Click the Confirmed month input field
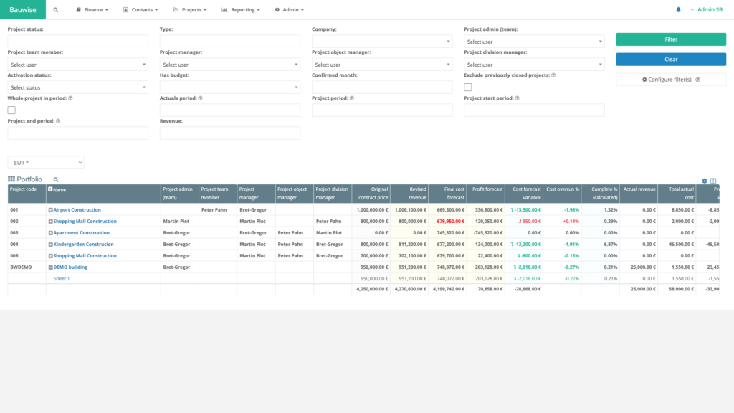 382,87
